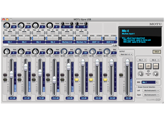Click the Mic/Inst. 5-6 balance knob
This screenshot has height=121, width=165.
coord(64,52)
